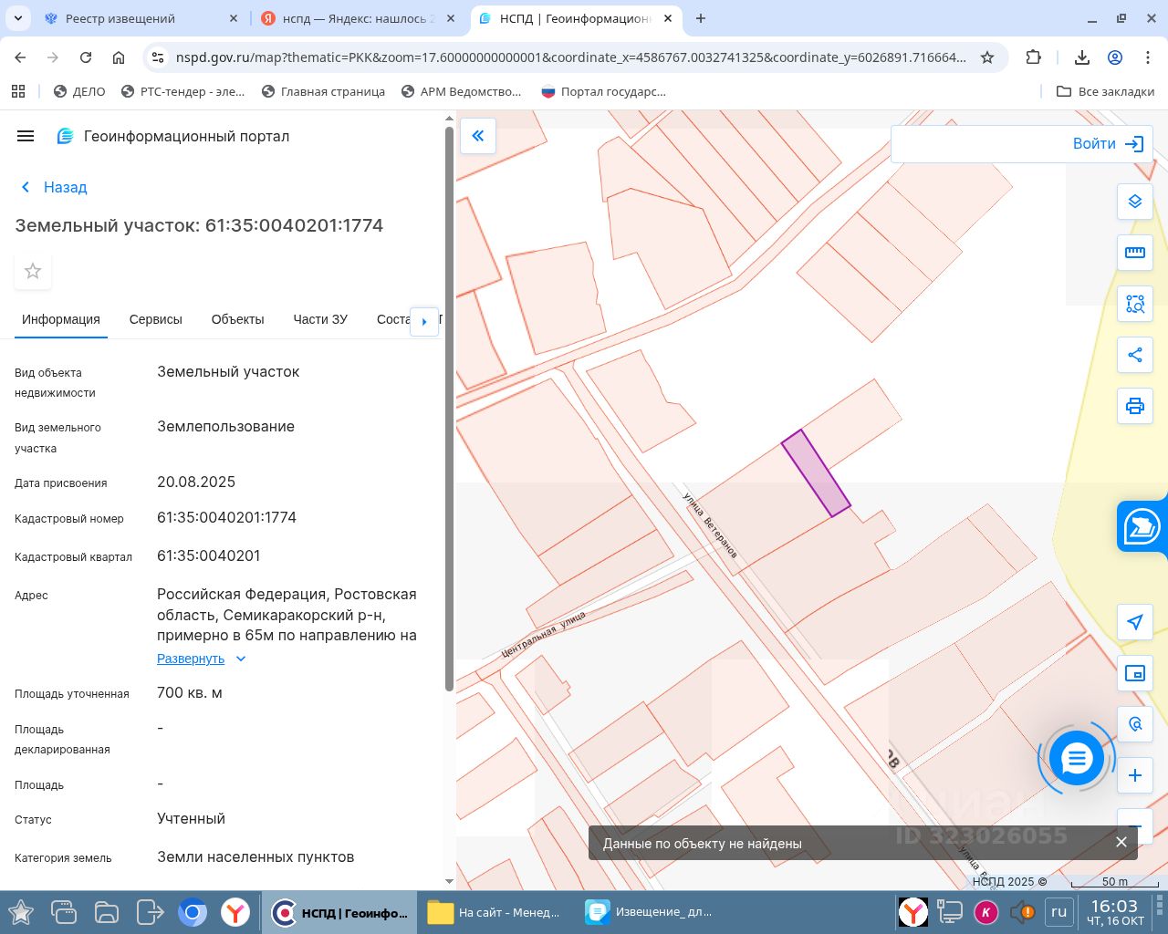Open the map layers panel

(1135, 202)
